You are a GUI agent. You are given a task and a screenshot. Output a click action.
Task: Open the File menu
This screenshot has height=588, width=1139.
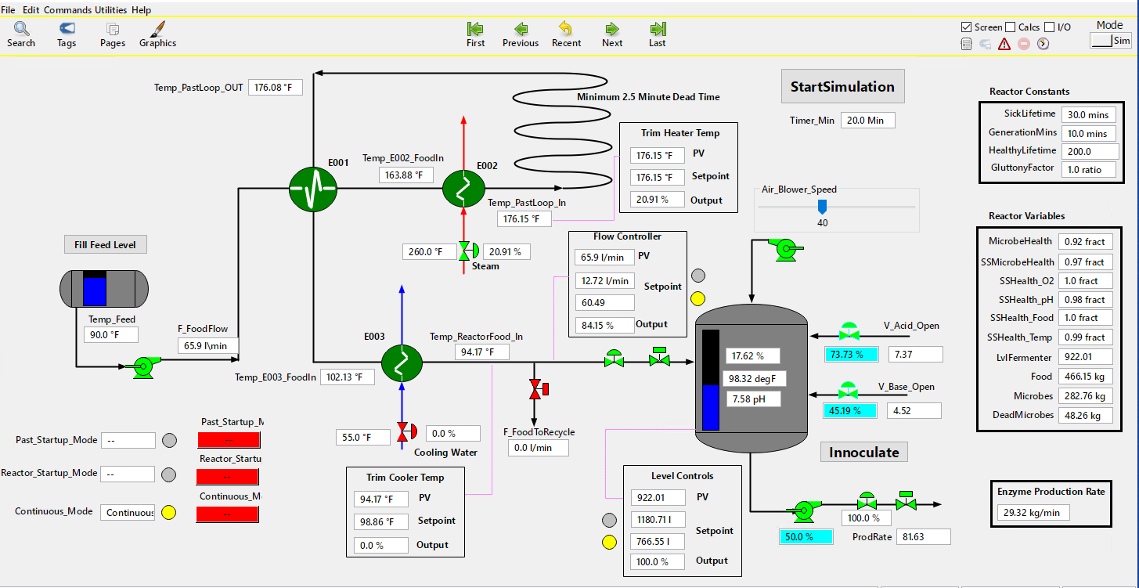[x=9, y=10]
